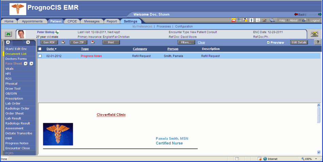The image size is (323, 162).
Task: Click the Help link in top bar
Action: point(282,20)
